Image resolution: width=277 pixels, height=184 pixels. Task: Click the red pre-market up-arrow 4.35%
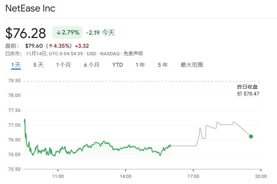[x=59, y=46]
